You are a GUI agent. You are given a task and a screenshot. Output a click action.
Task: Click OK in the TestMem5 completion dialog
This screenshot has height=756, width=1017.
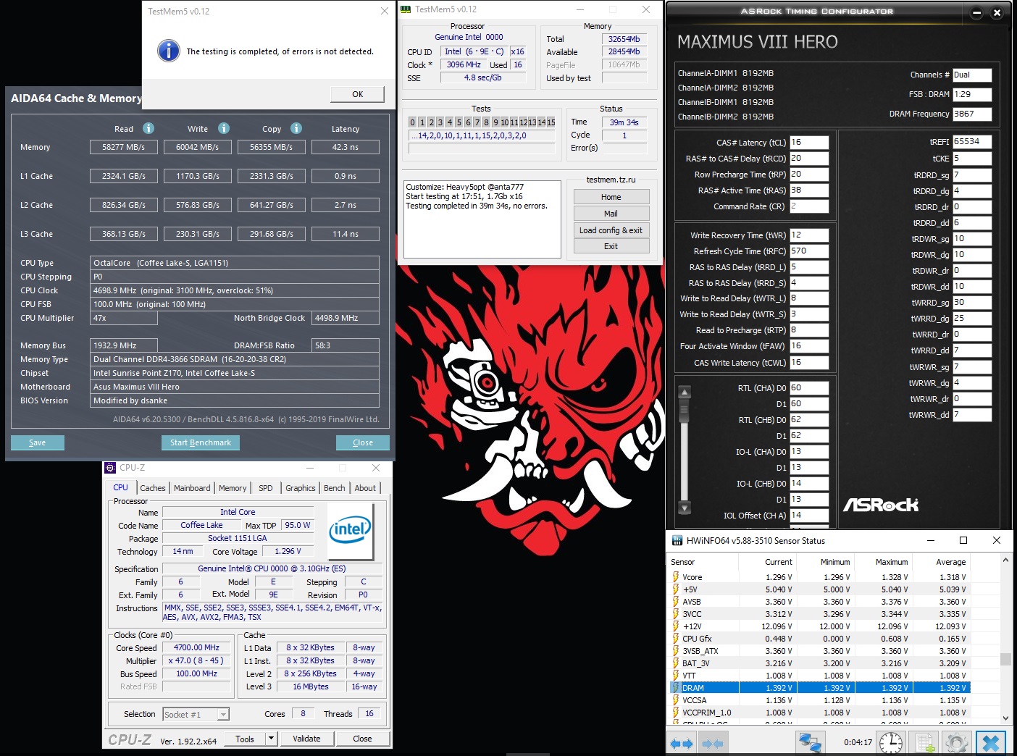(358, 94)
